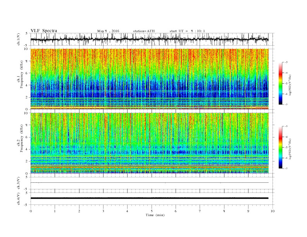Click the "5" tick on the time axis
The width and height of the screenshot is (307, 237).
pyautogui.click(x=152, y=211)
